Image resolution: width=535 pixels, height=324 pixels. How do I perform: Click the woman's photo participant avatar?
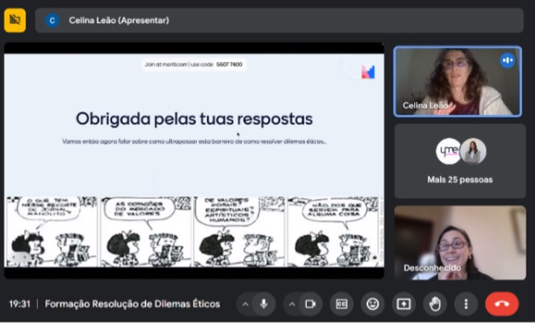point(473,151)
